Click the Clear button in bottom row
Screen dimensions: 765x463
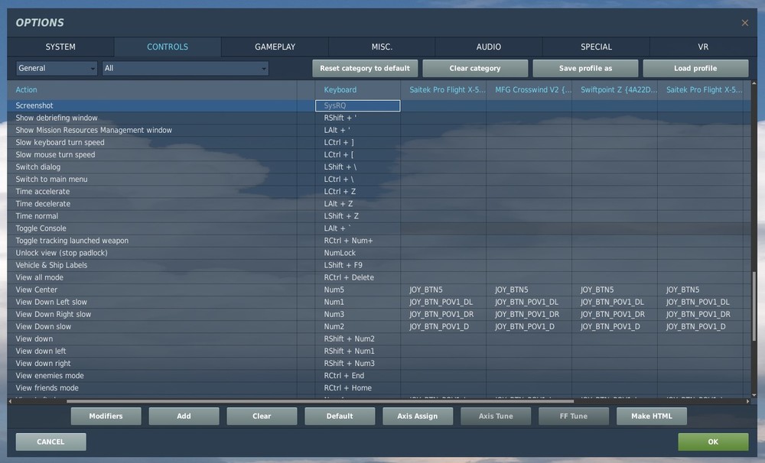tap(262, 416)
